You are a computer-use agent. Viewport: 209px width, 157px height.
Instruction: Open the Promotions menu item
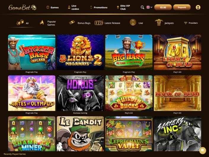pos(99,7)
